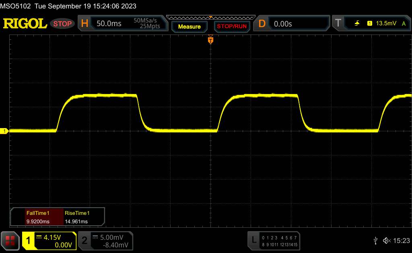This screenshot has height=253, width=412.
Task: Open the logic analyzer L label
Action: [253, 240]
